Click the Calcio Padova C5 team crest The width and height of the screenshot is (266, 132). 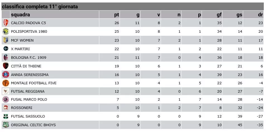coord(6,23)
